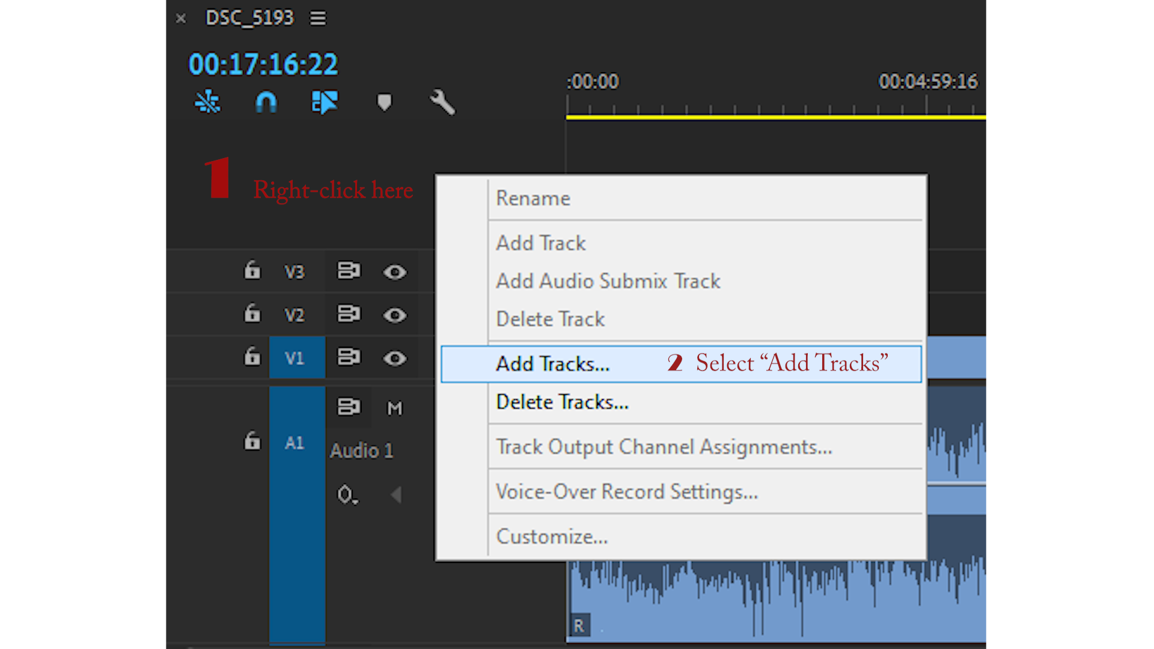The height and width of the screenshot is (649, 1154).
Task: Toggle Linked Selection icon
Action: 325,102
